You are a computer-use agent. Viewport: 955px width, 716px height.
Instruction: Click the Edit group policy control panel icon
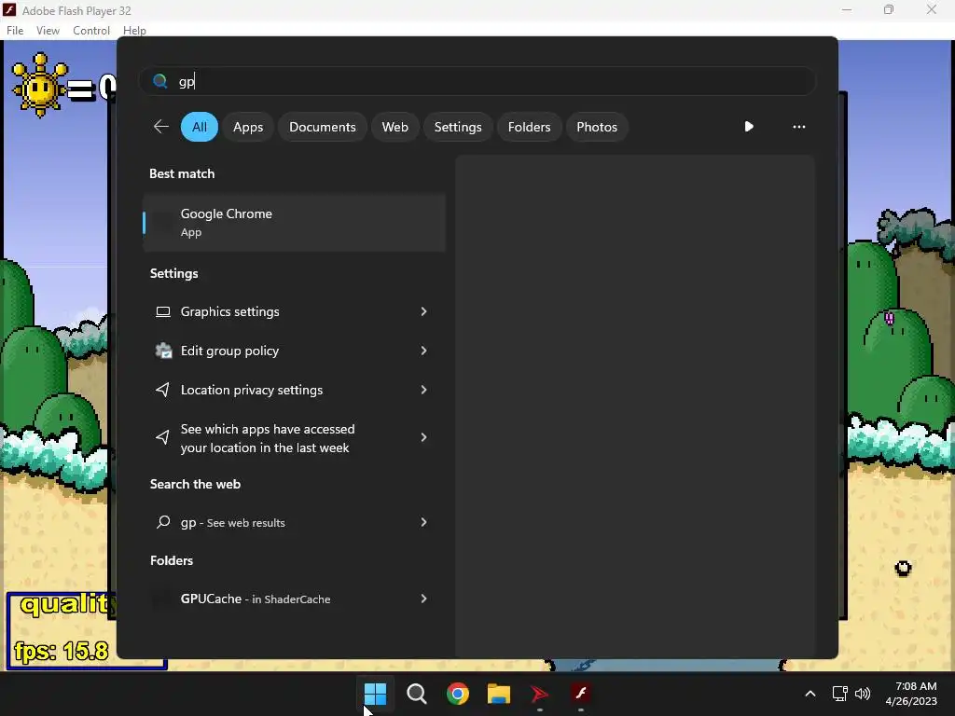(163, 351)
